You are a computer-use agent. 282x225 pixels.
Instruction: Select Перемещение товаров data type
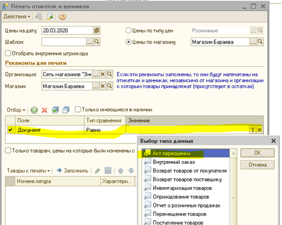pyautogui.click(x=186, y=214)
